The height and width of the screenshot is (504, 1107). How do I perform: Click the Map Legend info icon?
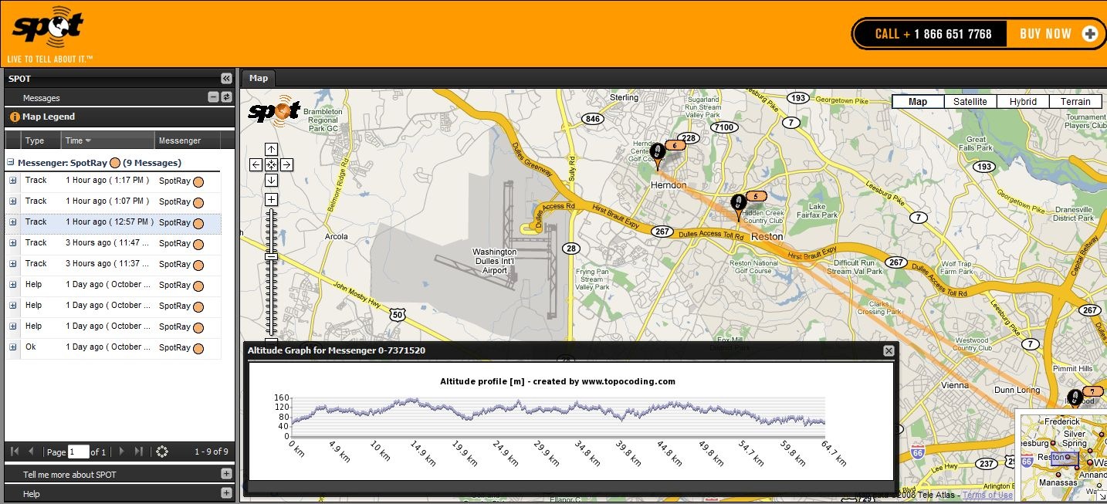tap(14, 117)
